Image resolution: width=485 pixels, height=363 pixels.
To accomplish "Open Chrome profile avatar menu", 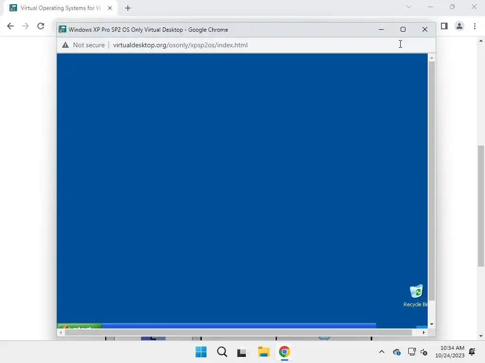I will (x=459, y=26).
